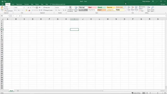
Task: Open Display Settings in status bar
Action: tap(136, 93)
